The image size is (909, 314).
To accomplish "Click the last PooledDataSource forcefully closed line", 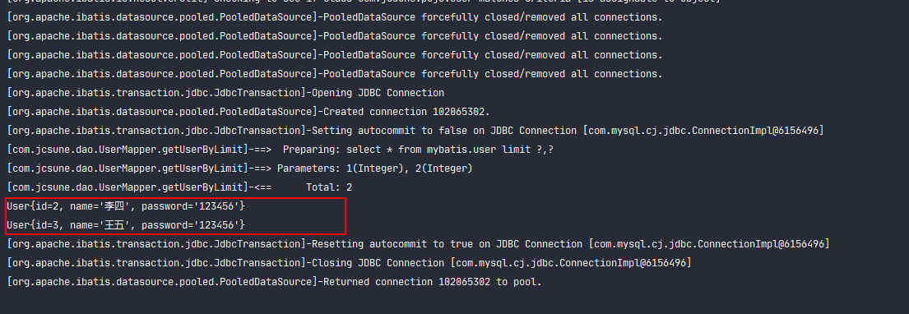I will pyautogui.click(x=335, y=74).
